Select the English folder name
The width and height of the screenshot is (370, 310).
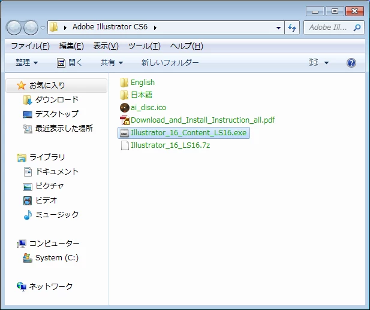point(143,83)
